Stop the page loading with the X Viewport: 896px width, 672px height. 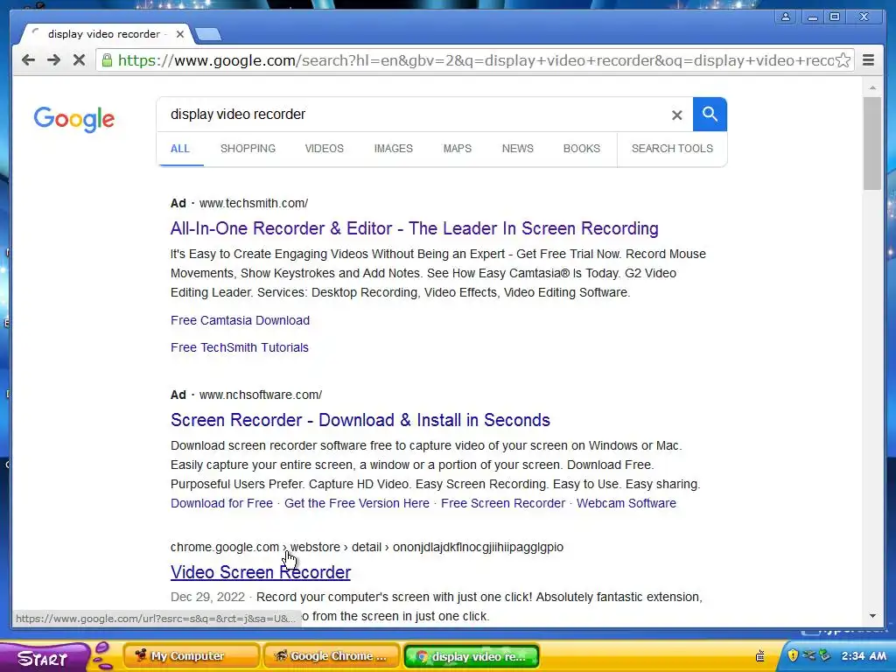coord(79,60)
